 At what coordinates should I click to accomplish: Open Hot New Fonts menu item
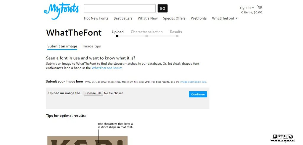click(x=96, y=18)
